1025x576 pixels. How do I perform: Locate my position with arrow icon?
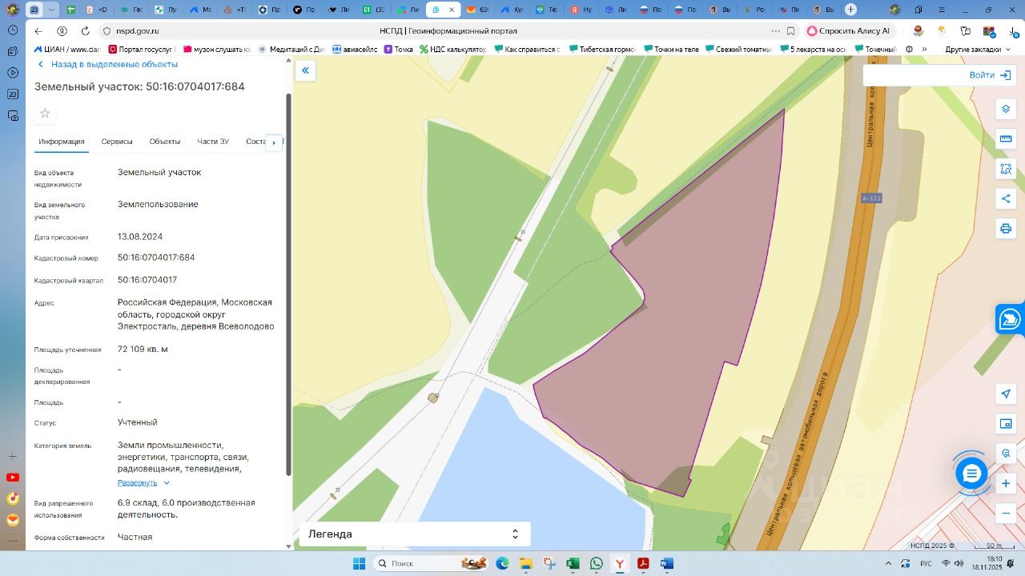click(x=1006, y=394)
